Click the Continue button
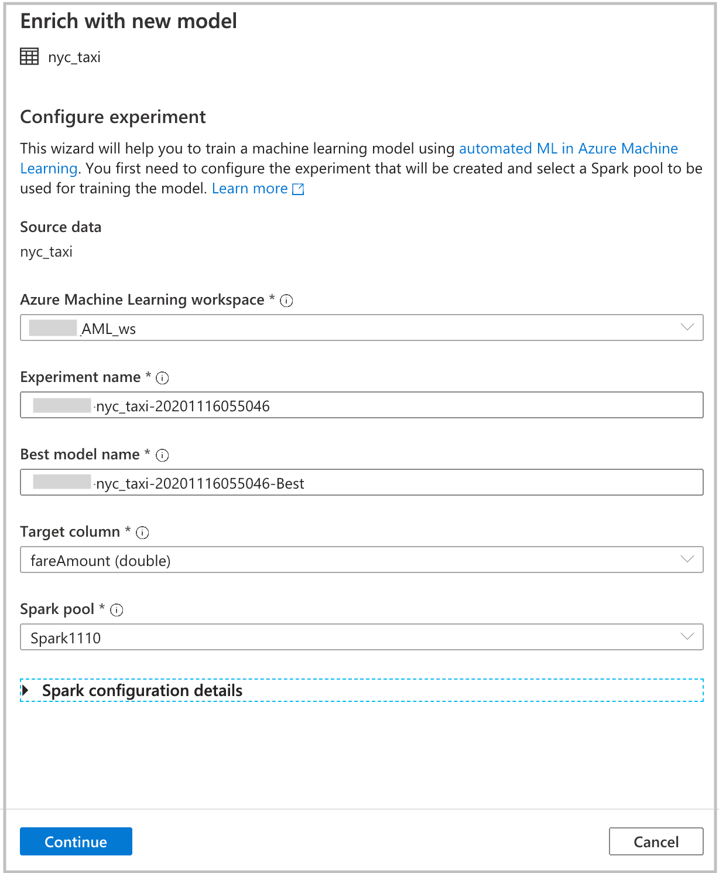Screen dimensions: 719x873 tap(76, 841)
